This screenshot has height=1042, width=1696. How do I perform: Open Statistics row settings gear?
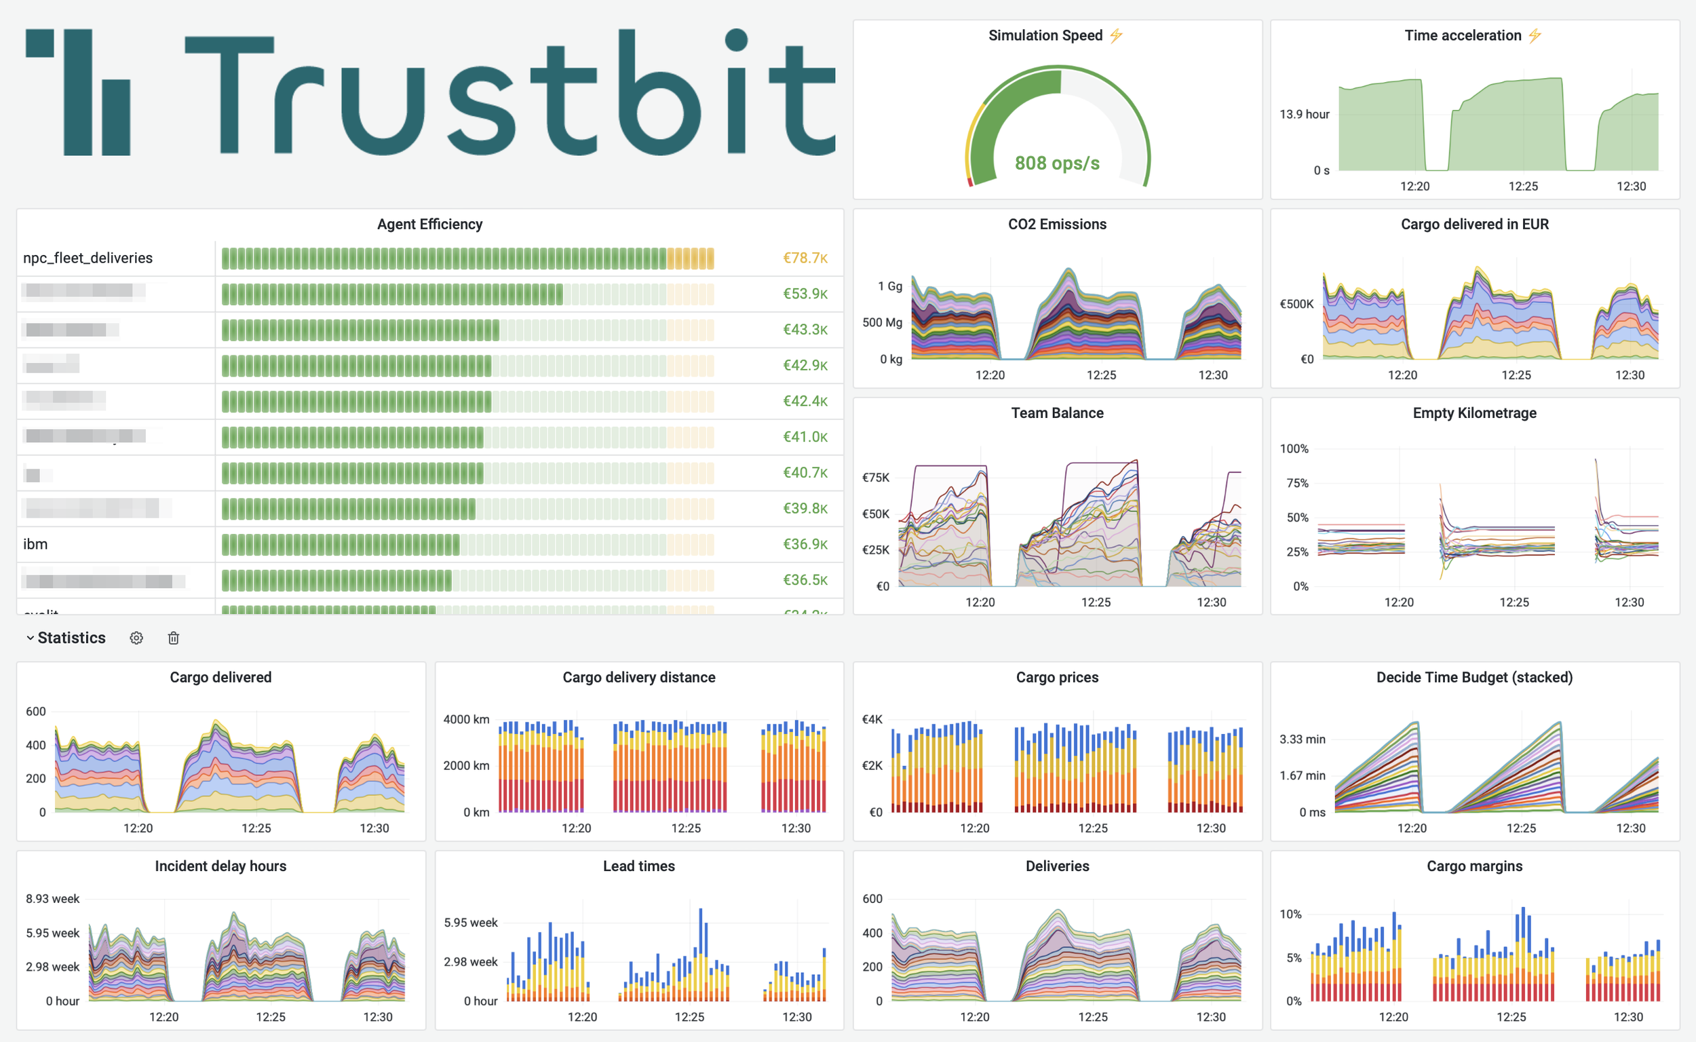pyautogui.click(x=136, y=638)
